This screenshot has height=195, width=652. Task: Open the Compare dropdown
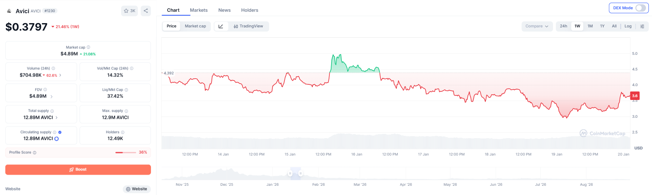point(537,26)
